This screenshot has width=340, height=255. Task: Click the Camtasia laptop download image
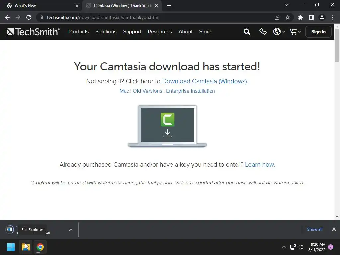click(167, 126)
